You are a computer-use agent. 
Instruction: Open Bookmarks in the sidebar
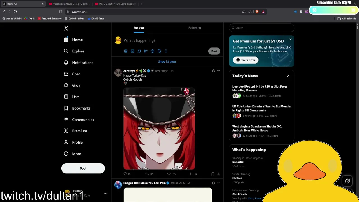tap(77, 108)
